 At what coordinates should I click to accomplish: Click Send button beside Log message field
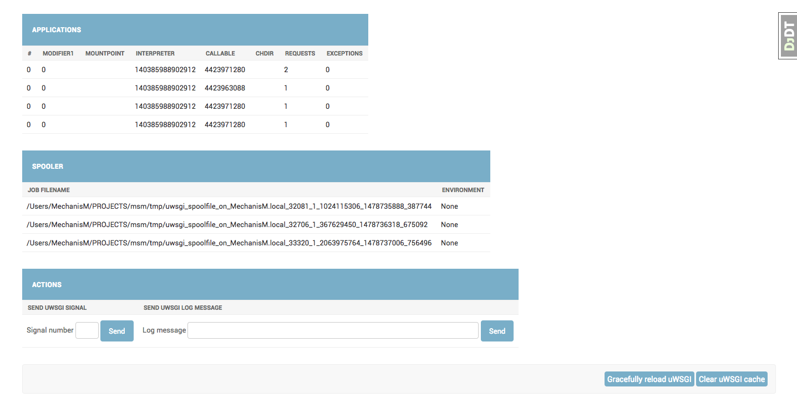497,331
